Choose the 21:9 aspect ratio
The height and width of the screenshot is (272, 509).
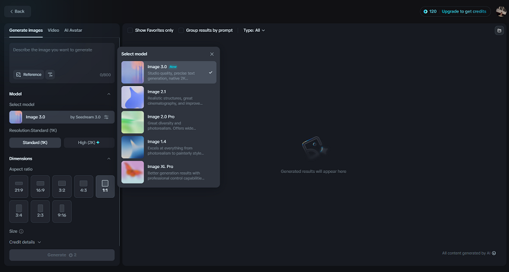(x=19, y=187)
